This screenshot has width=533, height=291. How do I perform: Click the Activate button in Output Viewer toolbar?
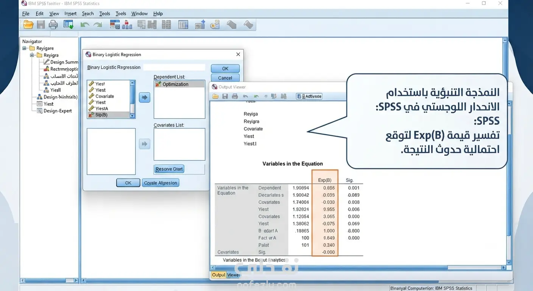[309, 96]
